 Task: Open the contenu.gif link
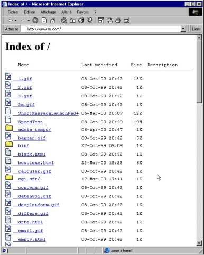coord(33,188)
